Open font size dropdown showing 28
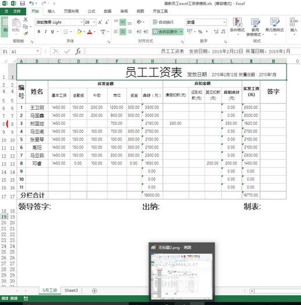The image size is (301, 305). (x=94, y=23)
